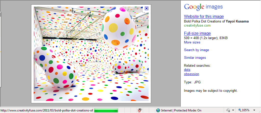Click the security lock icon in status bar
The height and width of the screenshot is (113, 261).
pos(228,110)
